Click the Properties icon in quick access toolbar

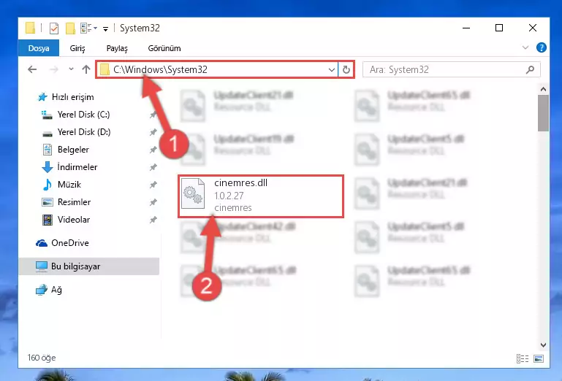[54, 28]
